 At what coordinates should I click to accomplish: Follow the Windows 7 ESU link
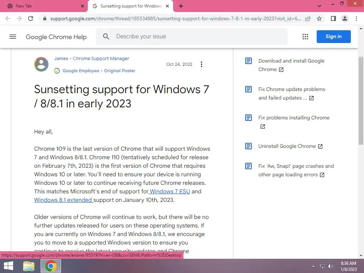170,191
